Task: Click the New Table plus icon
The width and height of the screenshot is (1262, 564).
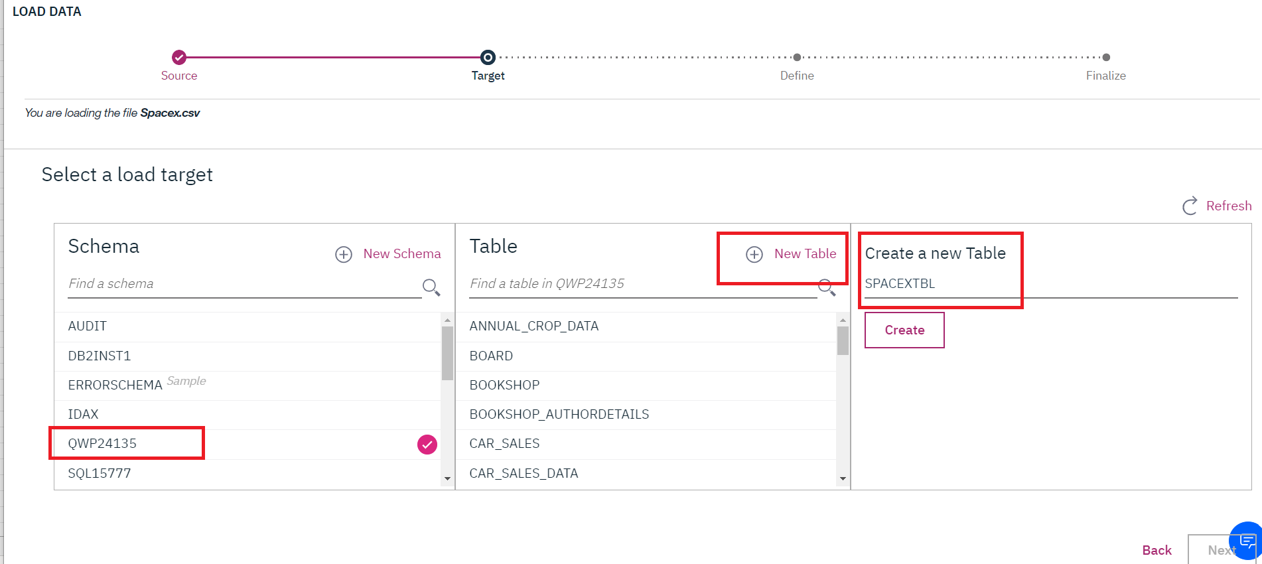Action: coord(754,255)
